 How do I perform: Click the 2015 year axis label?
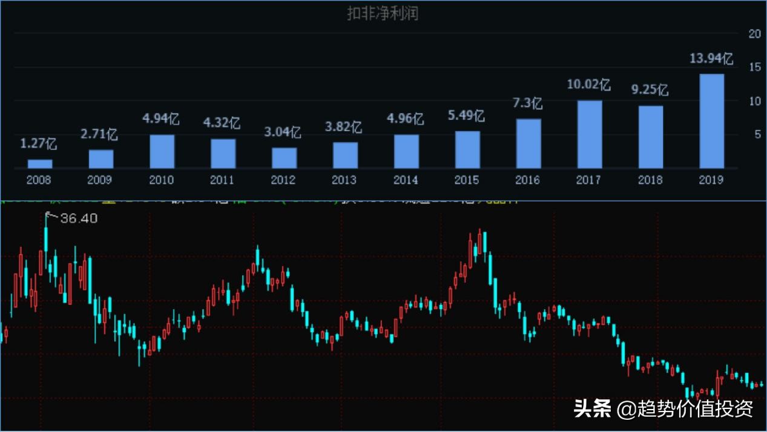466,180
